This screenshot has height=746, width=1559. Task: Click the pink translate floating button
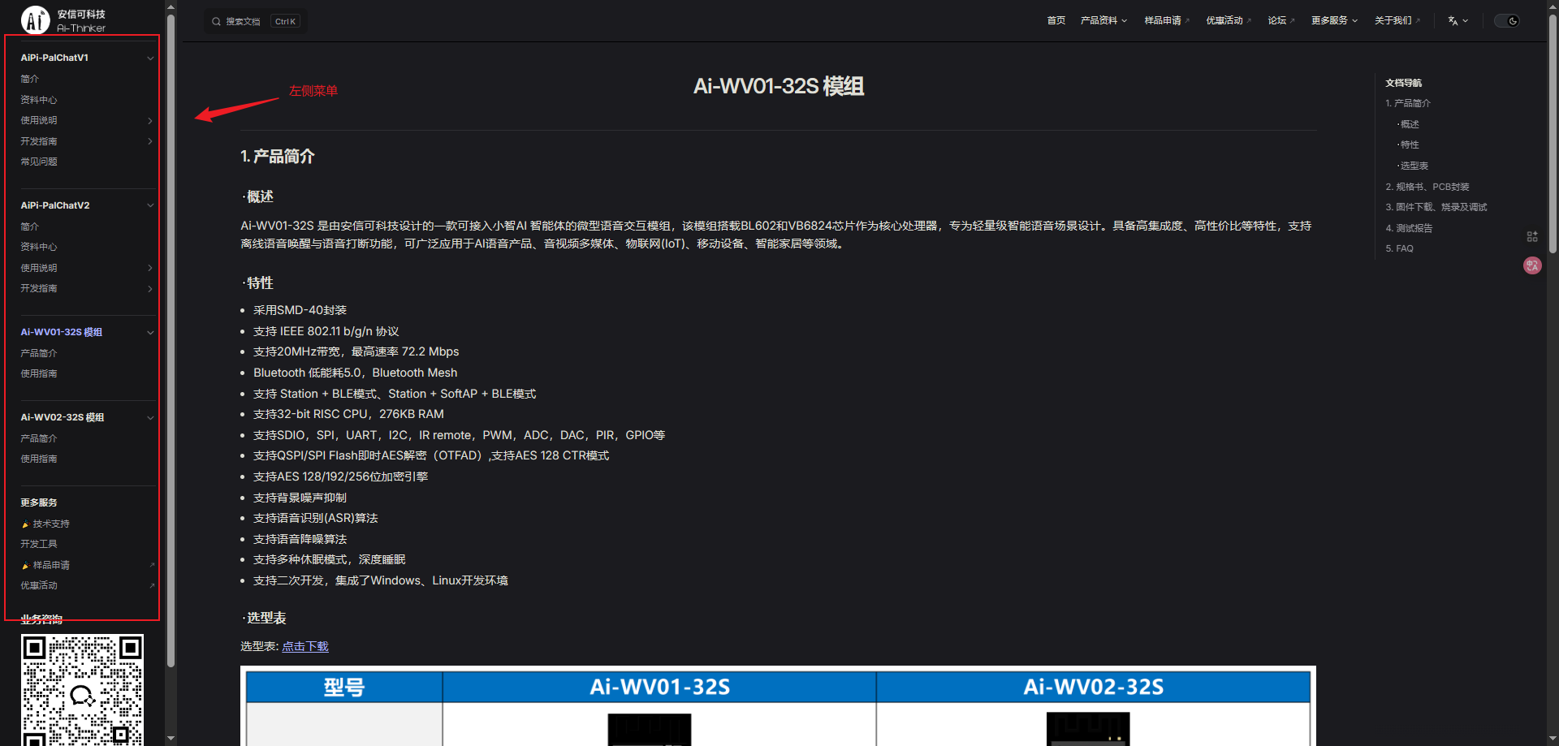1531,265
